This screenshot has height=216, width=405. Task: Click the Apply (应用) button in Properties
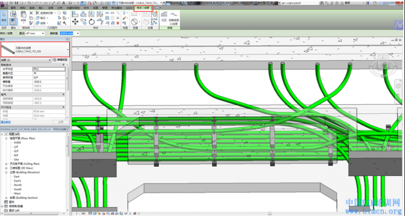pyautogui.click(x=60, y=122)
